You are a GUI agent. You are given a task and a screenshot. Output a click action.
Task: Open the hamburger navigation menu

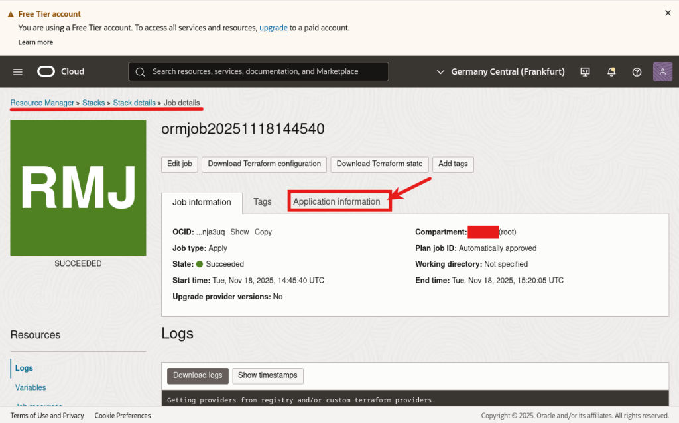tap(18, 71)
